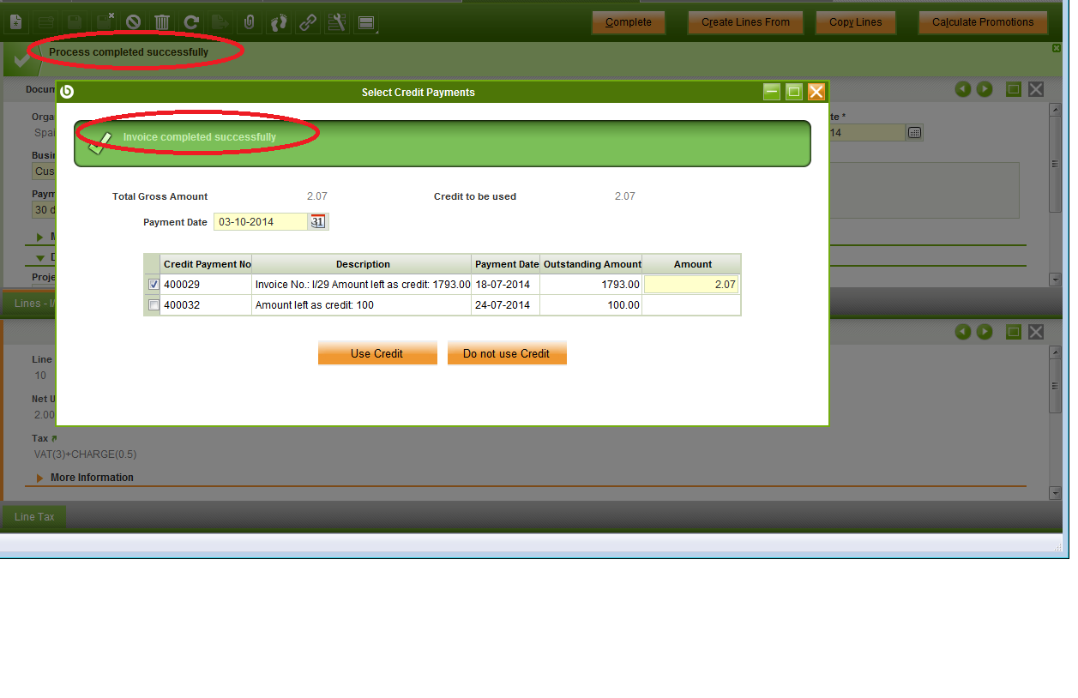The image size is (1078, 698).
Task: Close the header form panel
Action: [1036, 89]
